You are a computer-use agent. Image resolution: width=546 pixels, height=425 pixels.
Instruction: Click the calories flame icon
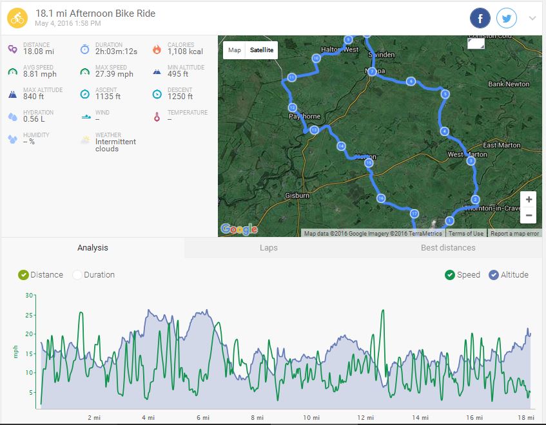(x=157, y=49)
